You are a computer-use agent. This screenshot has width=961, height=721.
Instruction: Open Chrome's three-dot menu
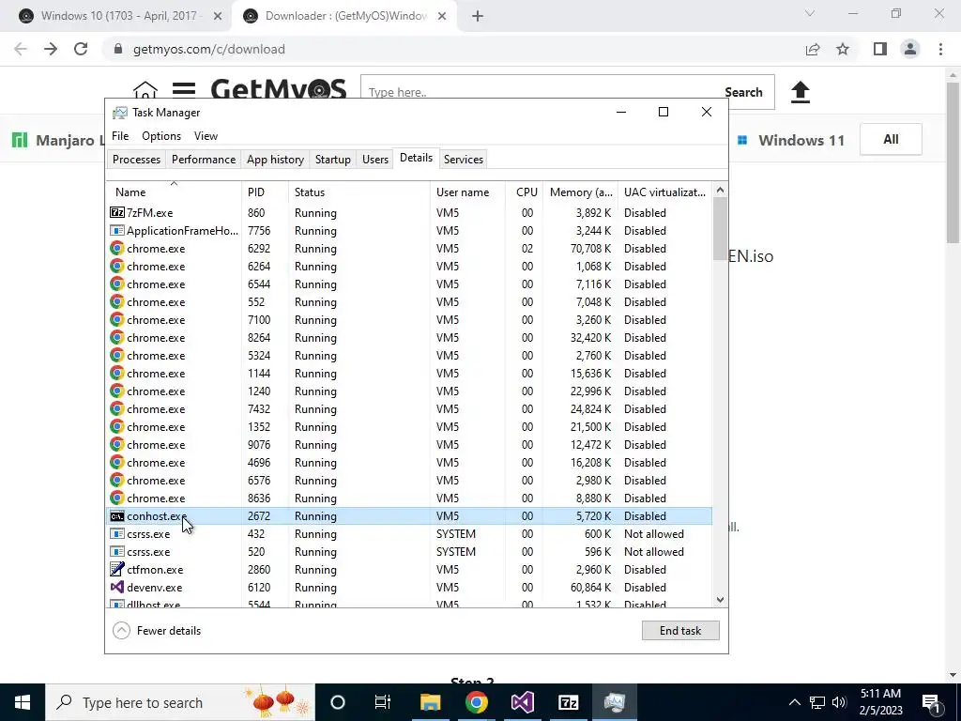coord(940,49)
